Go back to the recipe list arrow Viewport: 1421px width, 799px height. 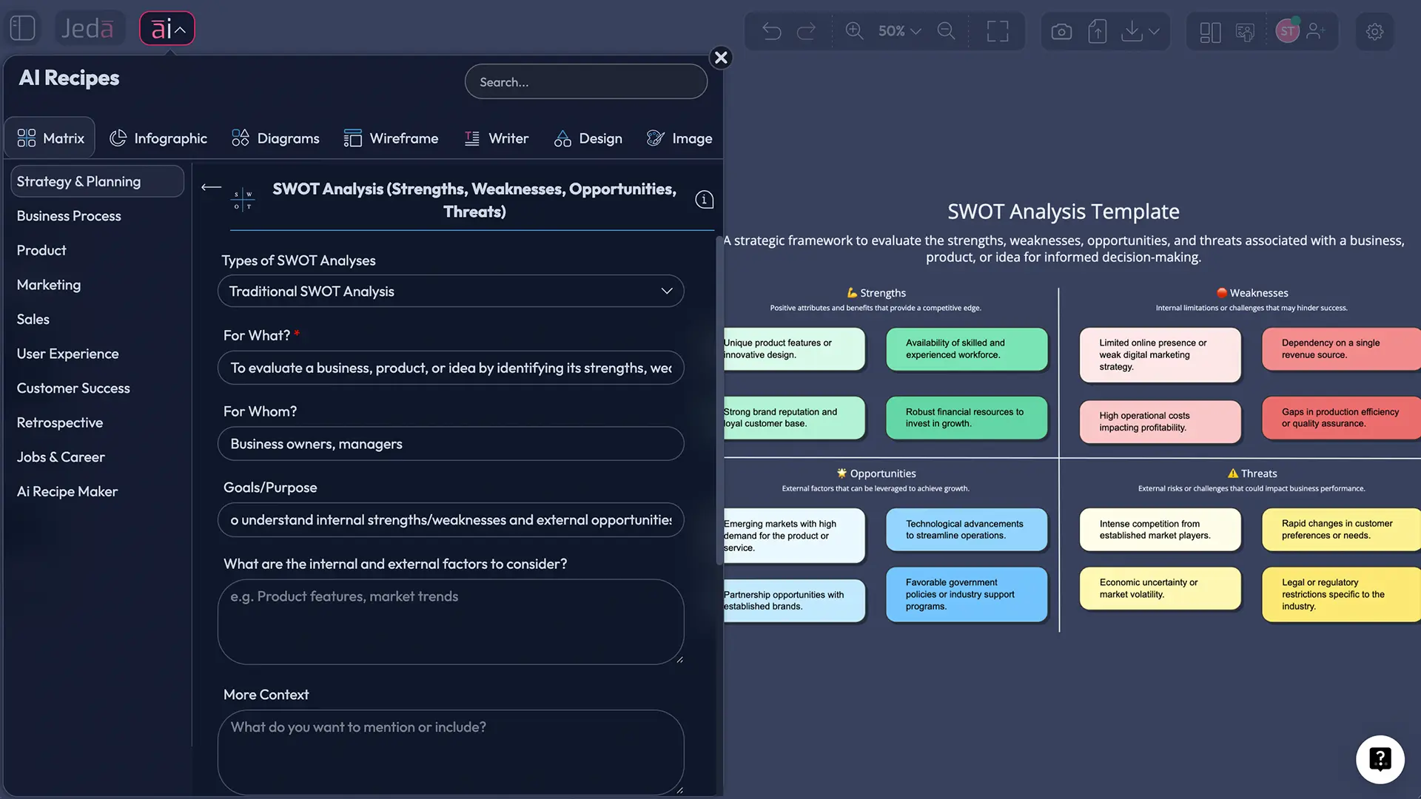point(210,188)
